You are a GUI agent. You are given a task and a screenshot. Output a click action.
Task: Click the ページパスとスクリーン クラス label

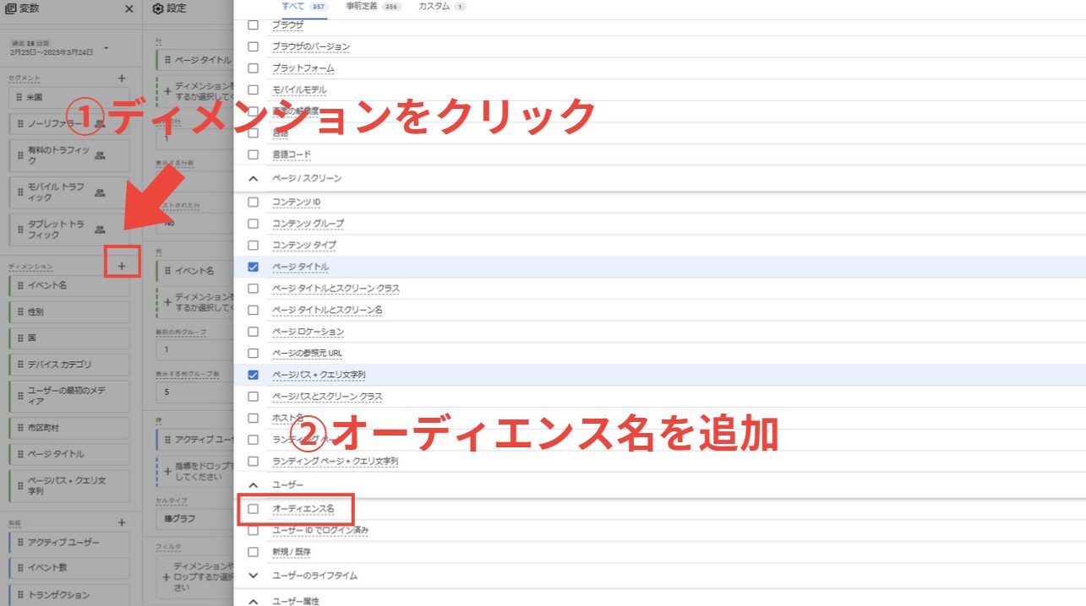tap(327, 397)
